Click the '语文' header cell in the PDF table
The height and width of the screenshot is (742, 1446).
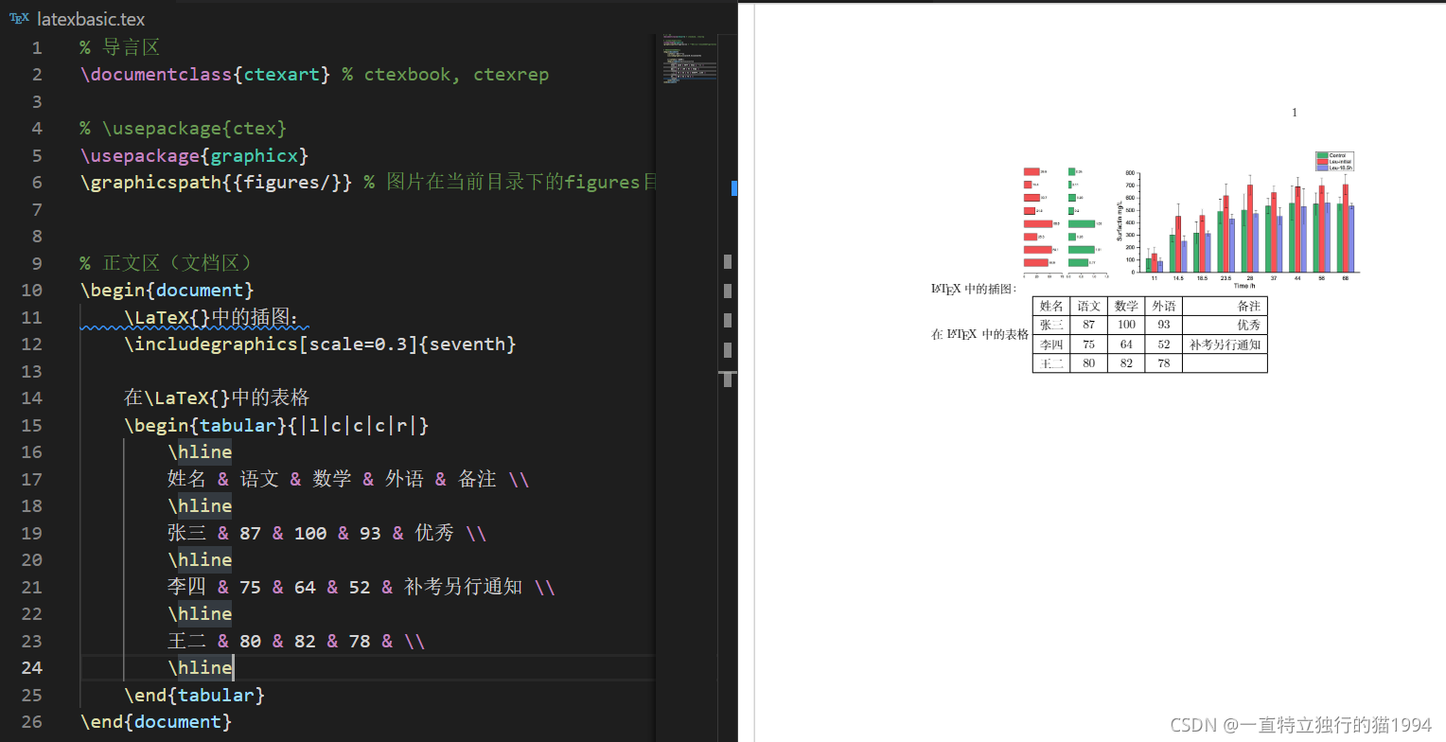tap(1089, 306)
